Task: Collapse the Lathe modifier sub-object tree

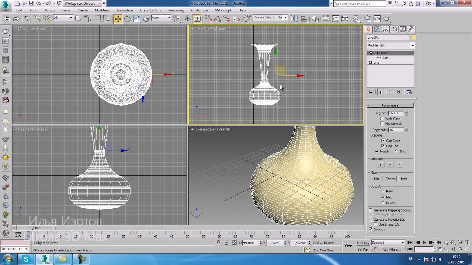Action: click(376, 53)
